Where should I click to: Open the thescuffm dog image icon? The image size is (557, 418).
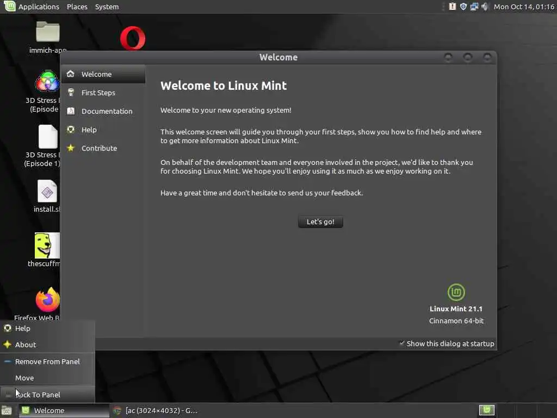(x=47, y=245)
